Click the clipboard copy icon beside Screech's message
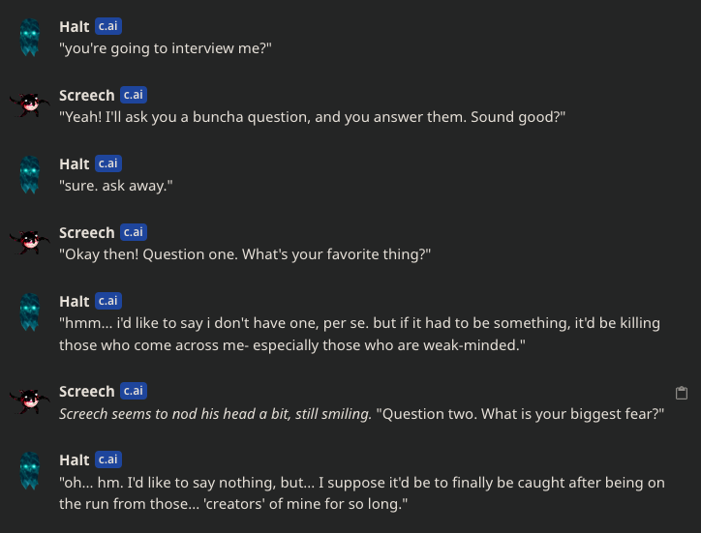Screen dimensions: 701x533 pyautogui.click(x=682, y=393)
